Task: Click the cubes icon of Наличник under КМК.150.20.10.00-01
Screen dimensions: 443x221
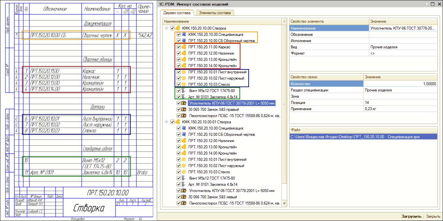Action: [x=184, y=140]
